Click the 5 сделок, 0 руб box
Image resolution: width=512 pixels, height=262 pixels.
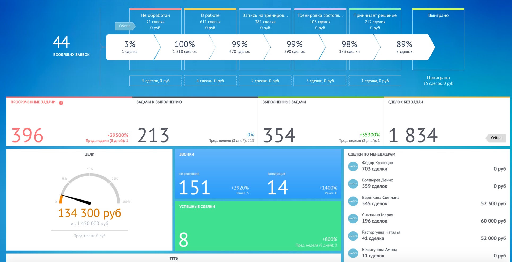coord(156,81)
